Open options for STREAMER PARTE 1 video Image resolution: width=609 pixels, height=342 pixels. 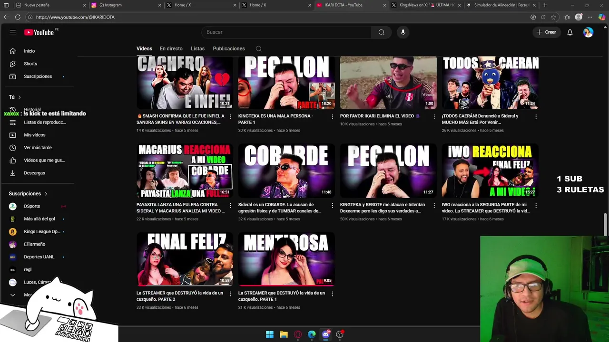pos(332,294)
